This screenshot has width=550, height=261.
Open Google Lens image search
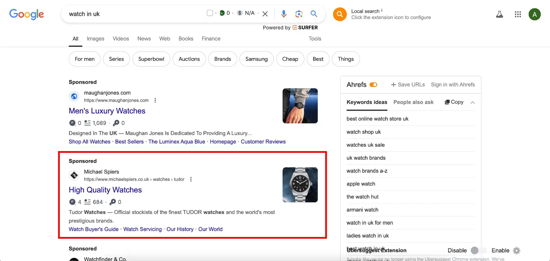coord(299,14)
